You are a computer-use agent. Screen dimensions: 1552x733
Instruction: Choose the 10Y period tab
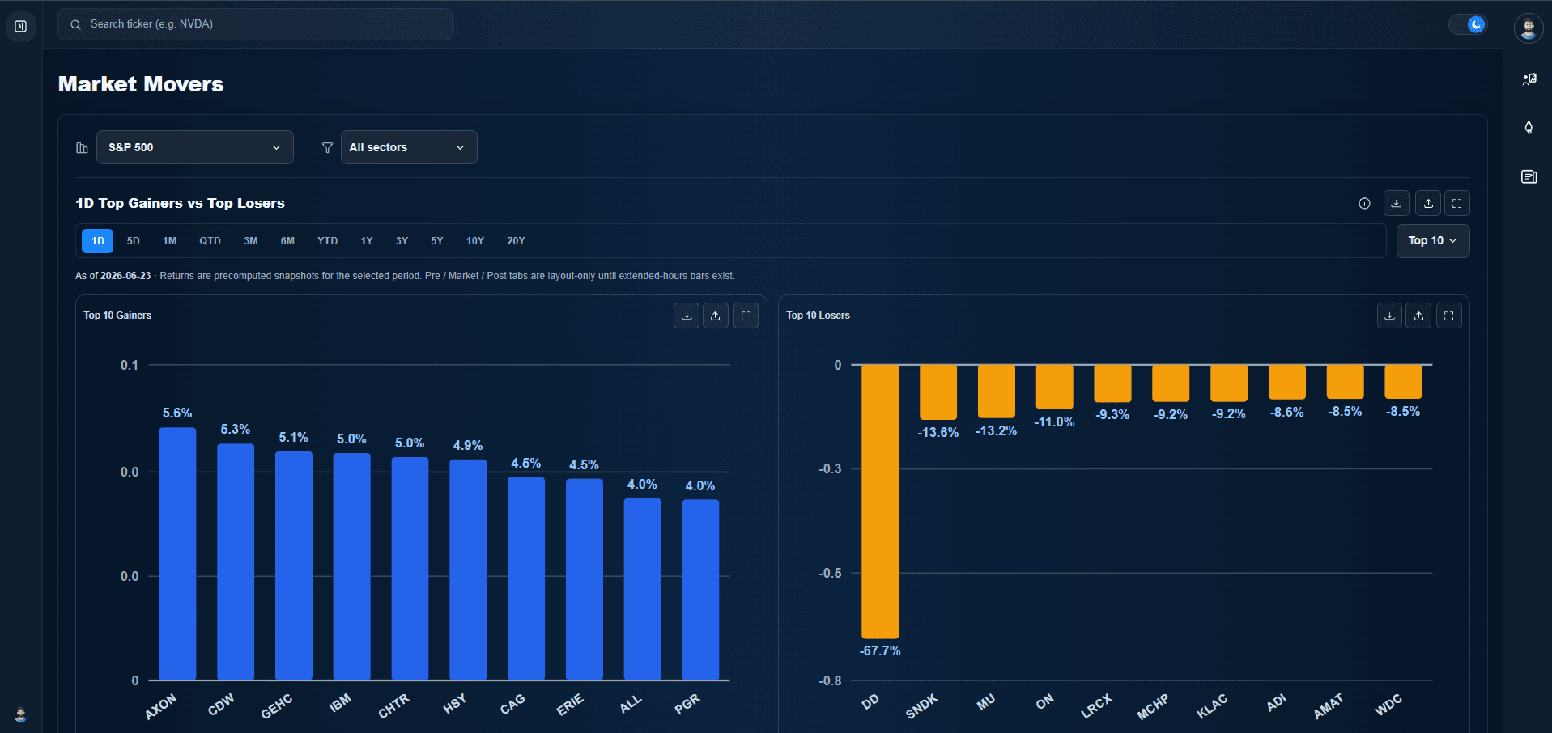(475, 241)
